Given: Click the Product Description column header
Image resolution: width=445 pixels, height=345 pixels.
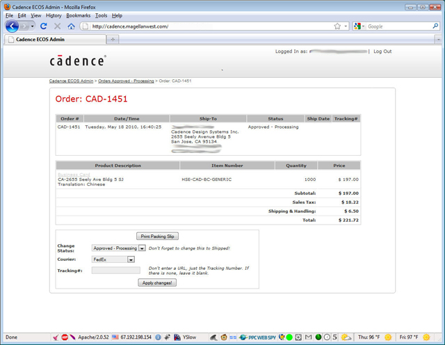Looking at the screenshot, I should click(x=118, y=166).
